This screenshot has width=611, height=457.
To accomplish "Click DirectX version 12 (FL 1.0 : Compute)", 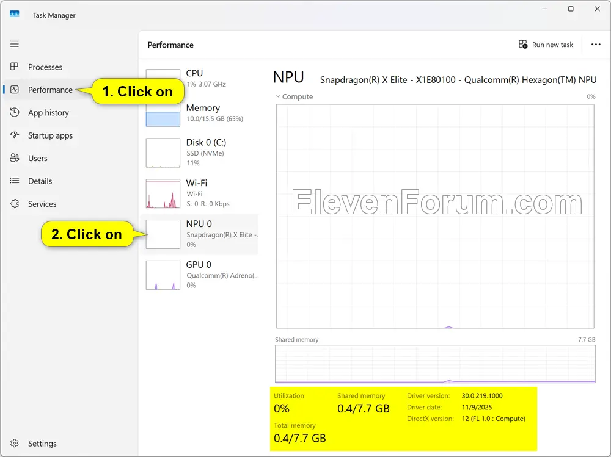I will click(x=493, y=419).
